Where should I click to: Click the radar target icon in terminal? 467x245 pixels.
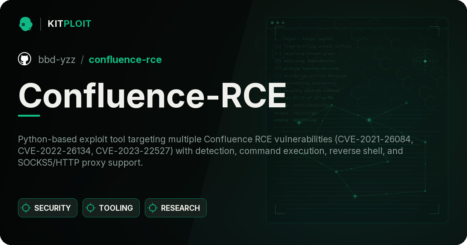[x=425, y=61]
